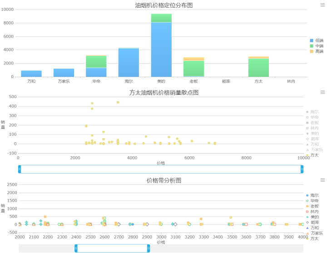Click 林内 label on bar chart axis
The image size is (327, 253).
point(291,81)
